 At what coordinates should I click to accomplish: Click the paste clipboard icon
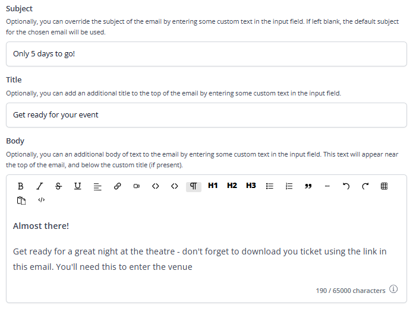[x=22, y=200]
